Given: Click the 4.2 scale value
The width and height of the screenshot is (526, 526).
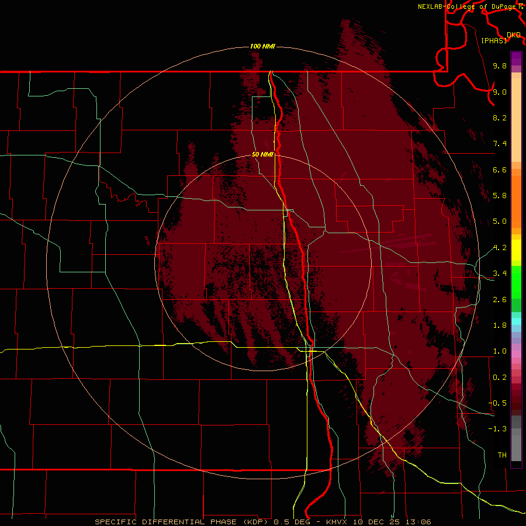Looking at the screenshot, I should point(500,248).
